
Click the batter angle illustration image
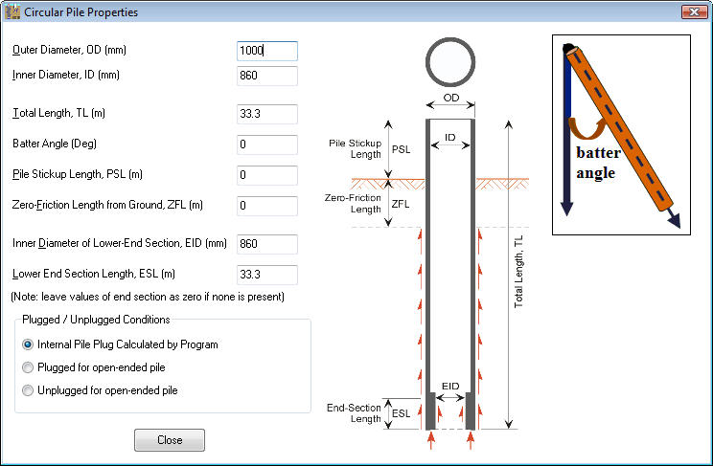pos(621,134)
